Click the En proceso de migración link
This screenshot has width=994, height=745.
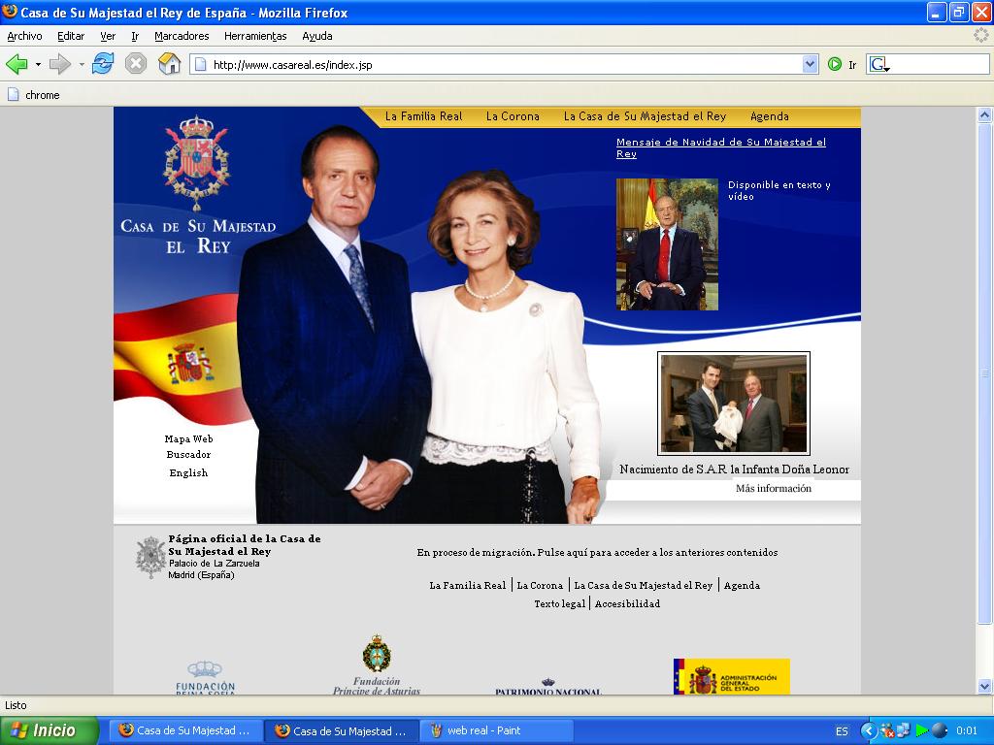click(x=597, y=552)
